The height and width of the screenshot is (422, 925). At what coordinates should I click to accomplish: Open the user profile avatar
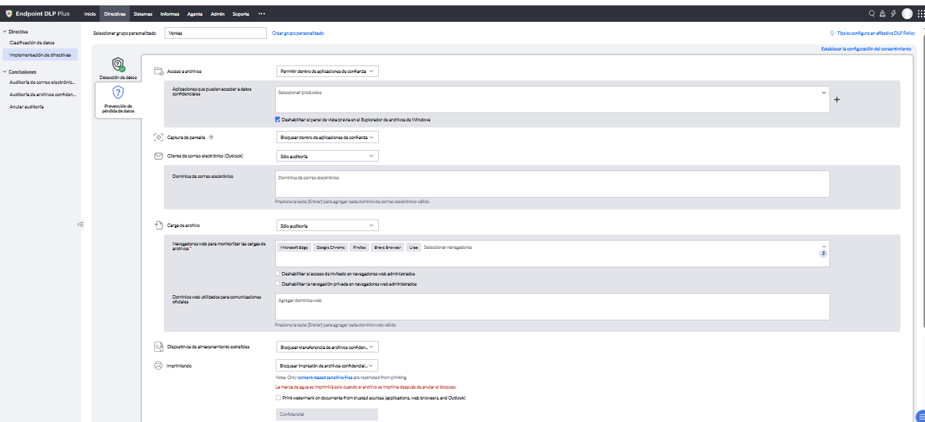click(907, 14)
